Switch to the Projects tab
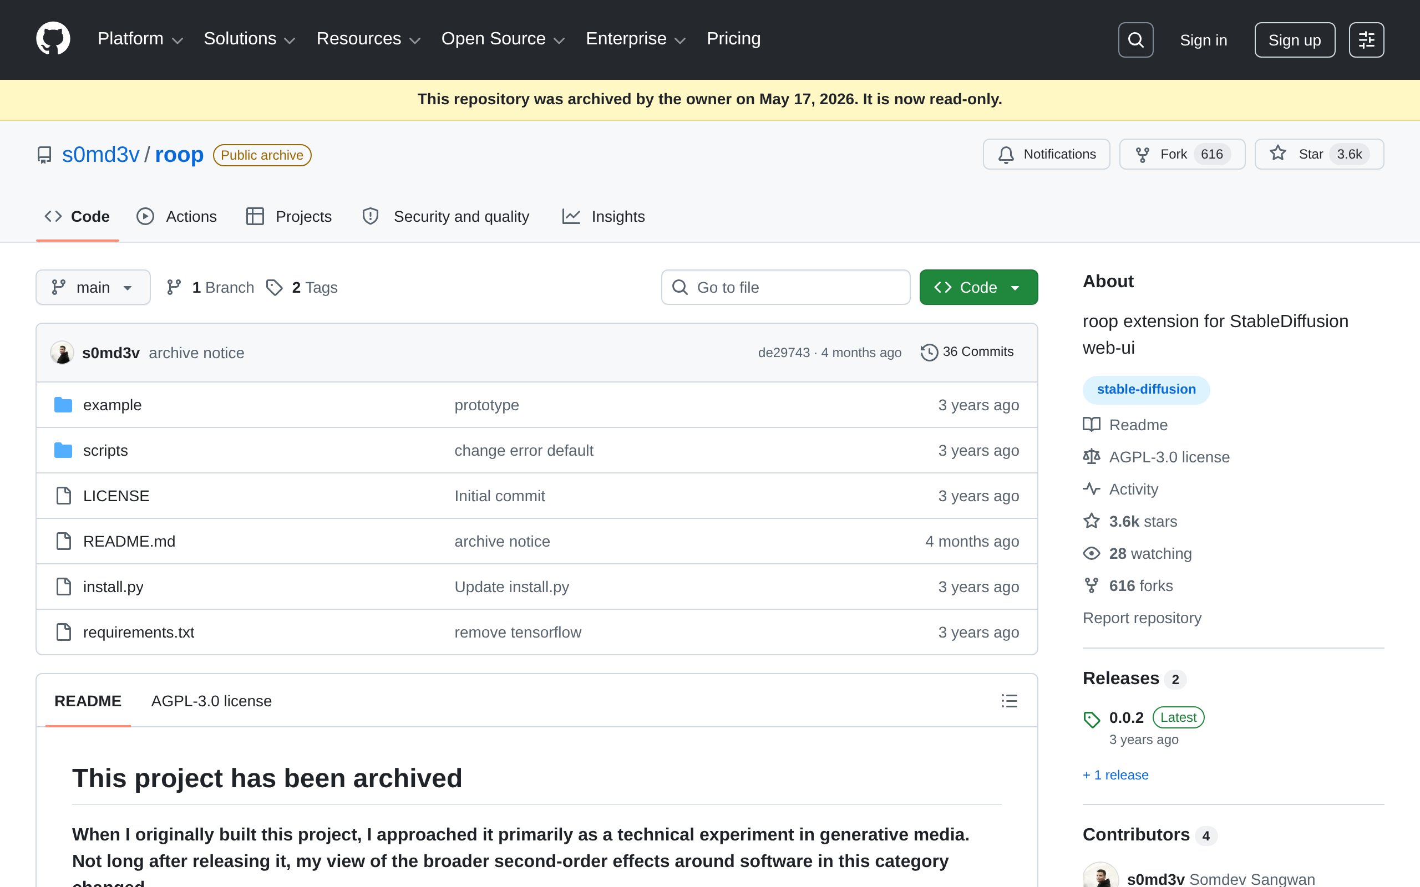 point(288,216)
